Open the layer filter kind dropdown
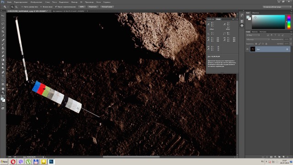The height and width of the screenshot is (165, 293). point(253,35)
